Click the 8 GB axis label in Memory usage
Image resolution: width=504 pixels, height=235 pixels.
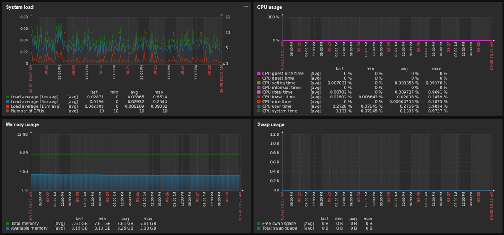coord(24,153)
